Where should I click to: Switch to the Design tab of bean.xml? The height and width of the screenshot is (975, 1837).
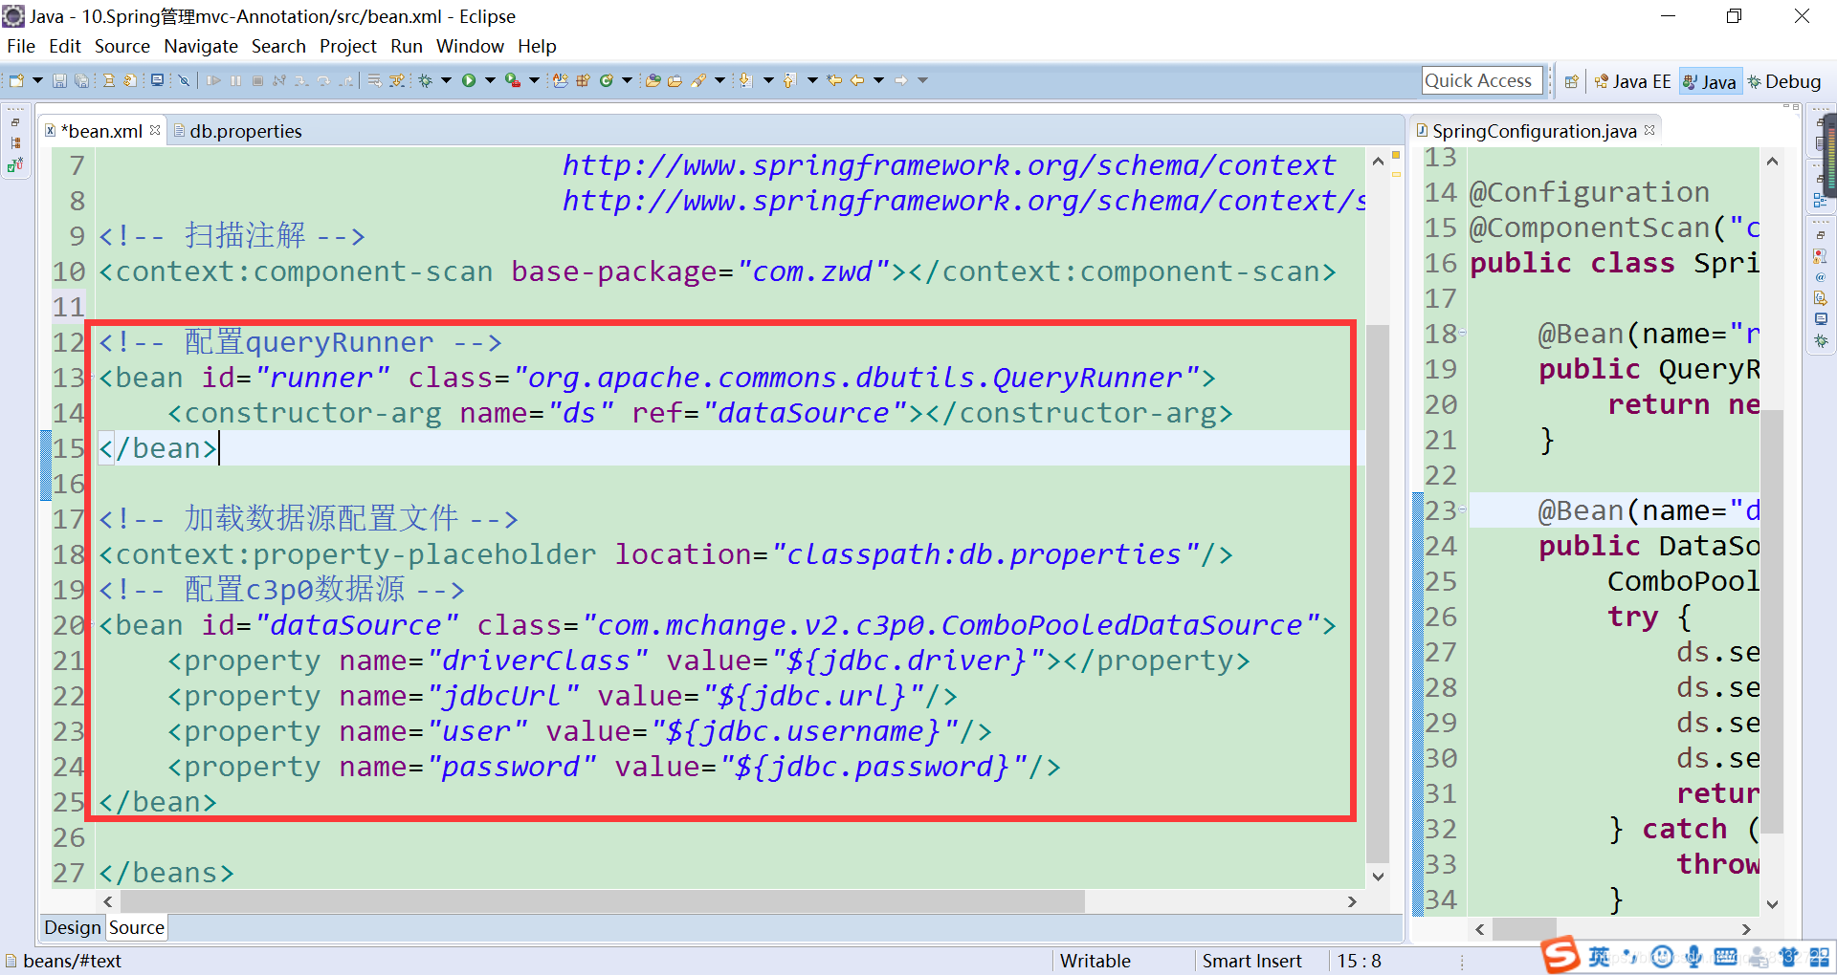pyautogui.click(x=72, y=927)
